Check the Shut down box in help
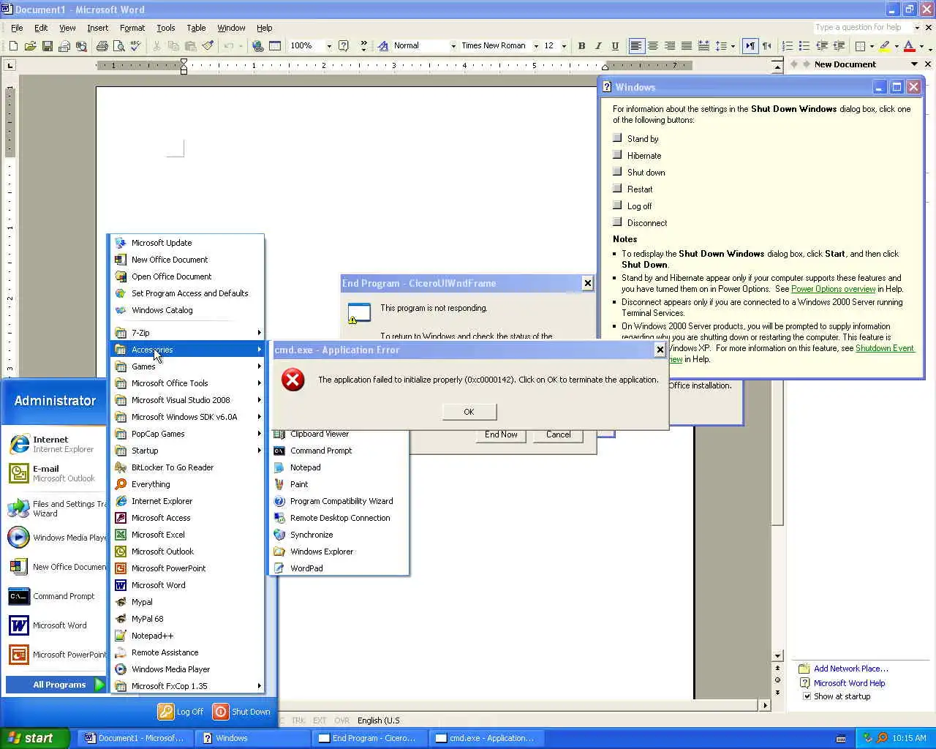The image size is (936, 749). pos(617,171)
